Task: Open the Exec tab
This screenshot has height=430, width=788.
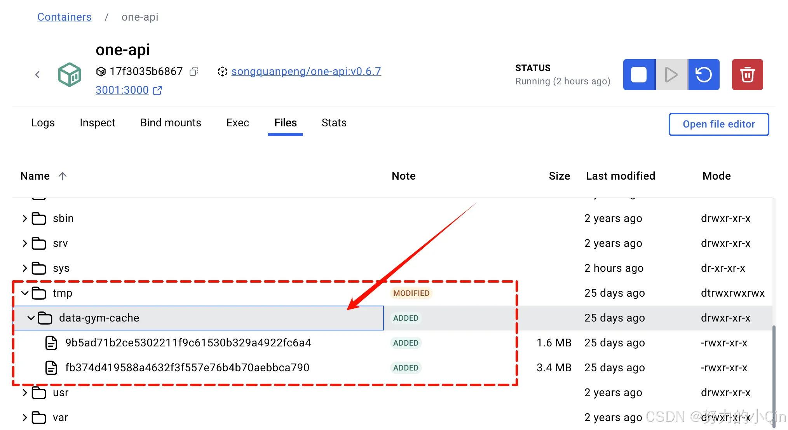Action: (237, 123)
